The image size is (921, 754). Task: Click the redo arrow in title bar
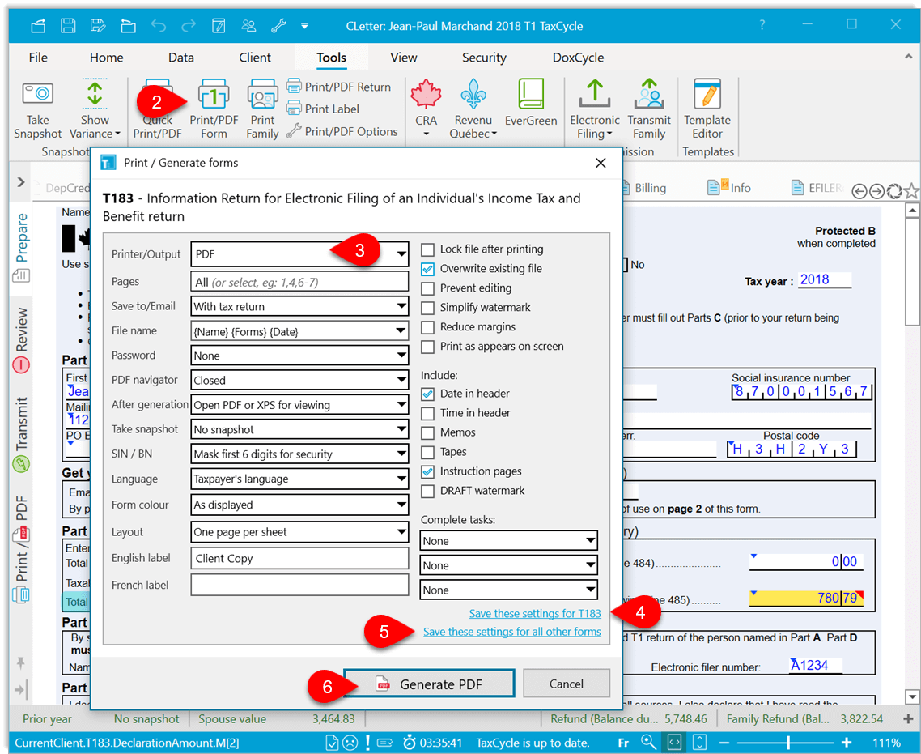pyautogui.click(x=189, y=25)
